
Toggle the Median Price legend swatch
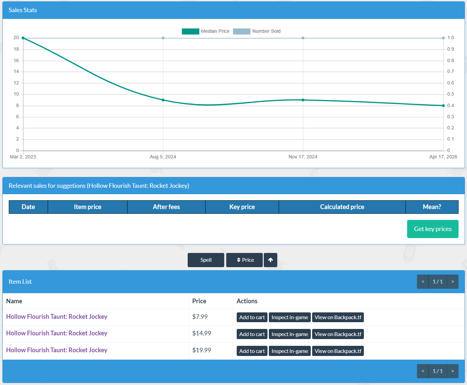click(190, 31)
